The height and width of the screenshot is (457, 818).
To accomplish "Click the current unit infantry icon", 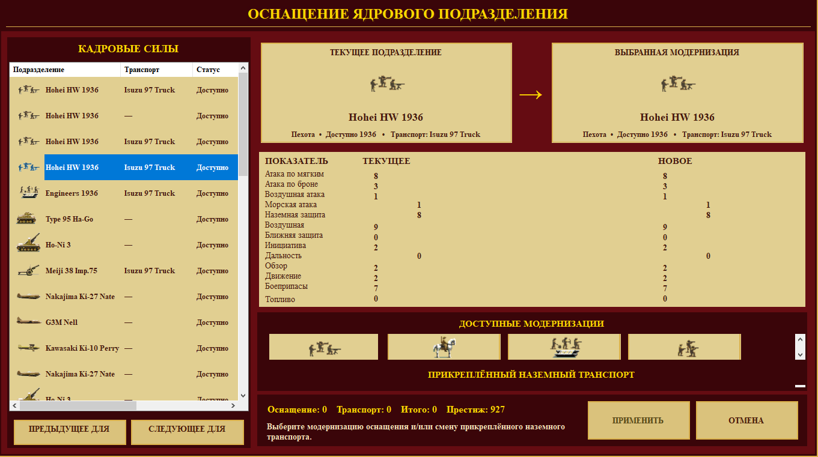I will click(386, 84).
